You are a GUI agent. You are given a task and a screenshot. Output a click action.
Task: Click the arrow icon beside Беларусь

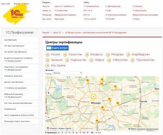tap(87, 55)
